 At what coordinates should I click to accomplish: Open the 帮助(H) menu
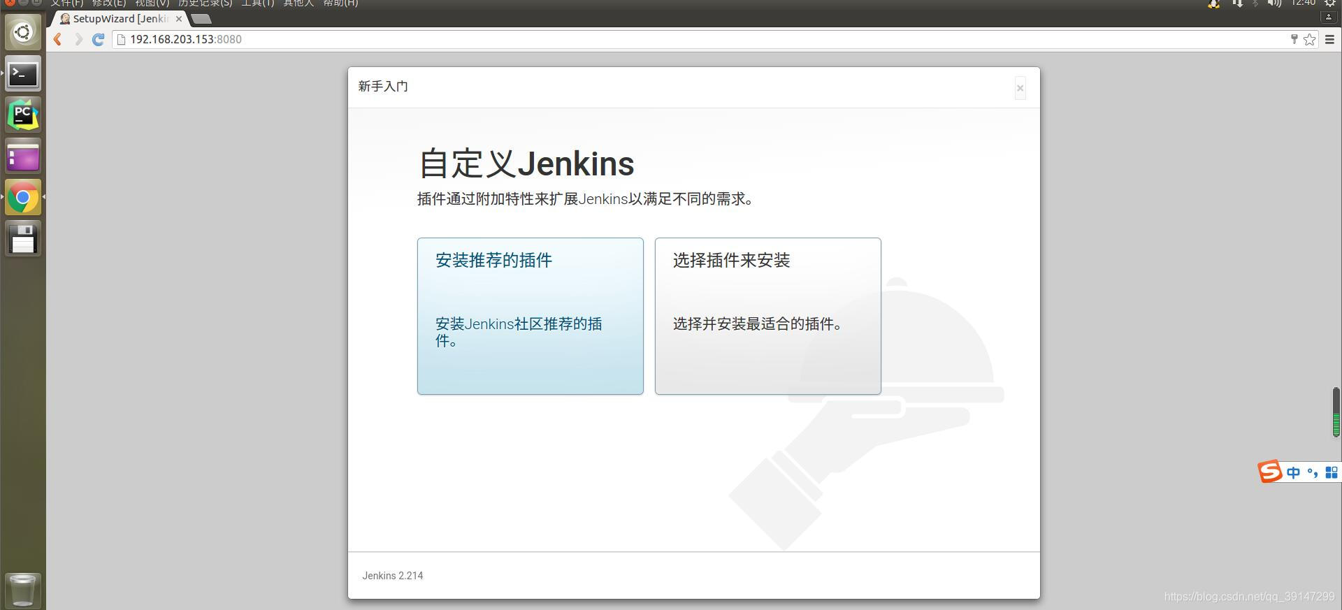(x=340, y=3)
